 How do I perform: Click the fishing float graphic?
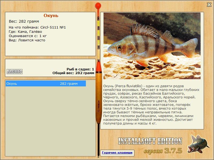[x=98, y=80]
